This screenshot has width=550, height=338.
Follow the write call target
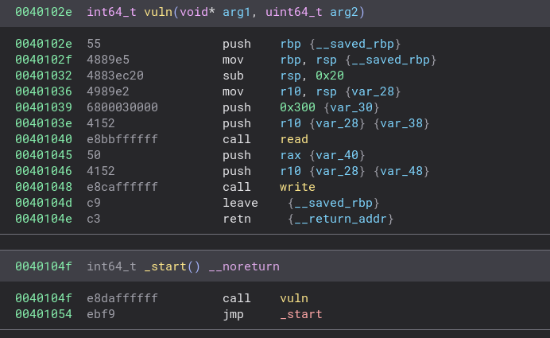[297, 187]
